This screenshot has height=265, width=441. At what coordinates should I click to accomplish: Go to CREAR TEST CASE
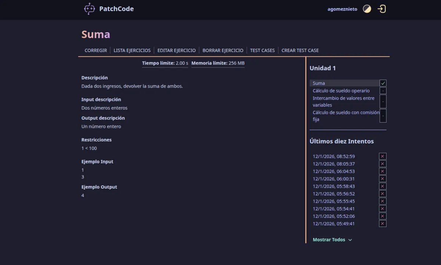(300, 50)
